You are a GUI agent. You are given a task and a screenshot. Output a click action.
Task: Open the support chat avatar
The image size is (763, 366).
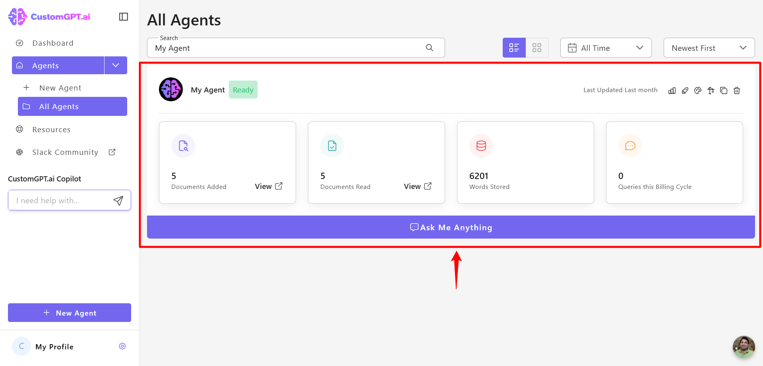(x=744, y=347)
